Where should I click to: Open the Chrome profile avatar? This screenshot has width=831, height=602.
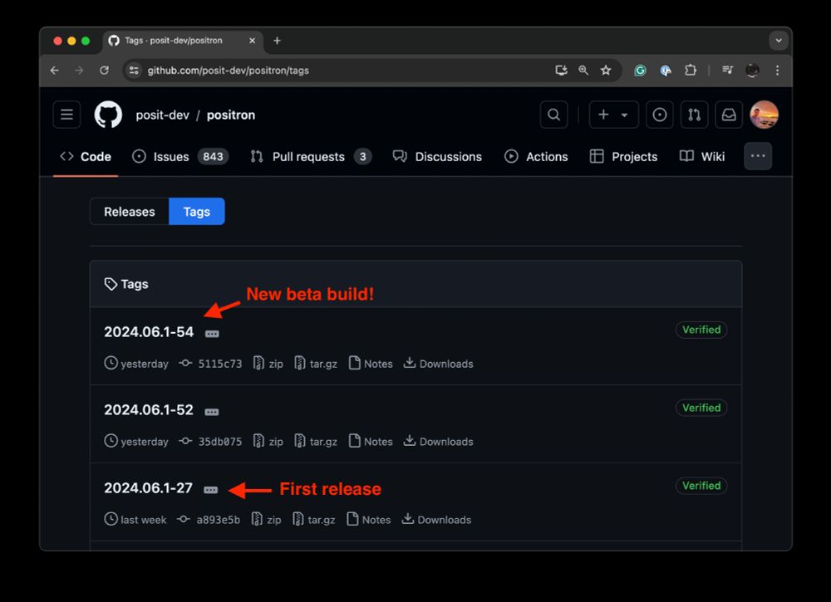tap(752, 70)
